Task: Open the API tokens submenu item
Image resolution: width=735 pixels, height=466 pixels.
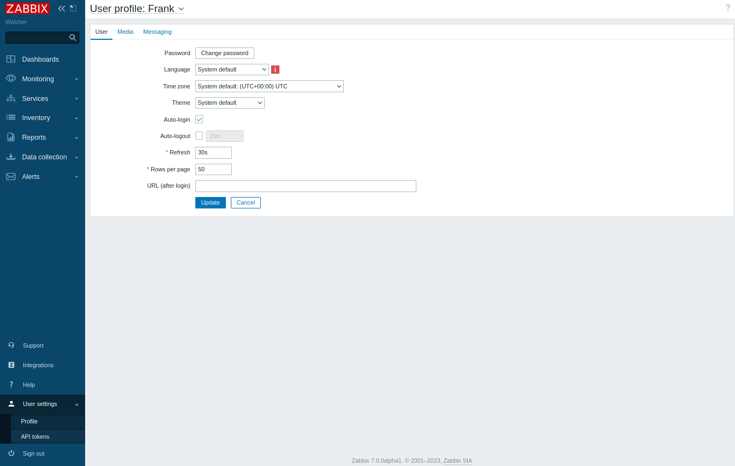Action: [48, 437]
